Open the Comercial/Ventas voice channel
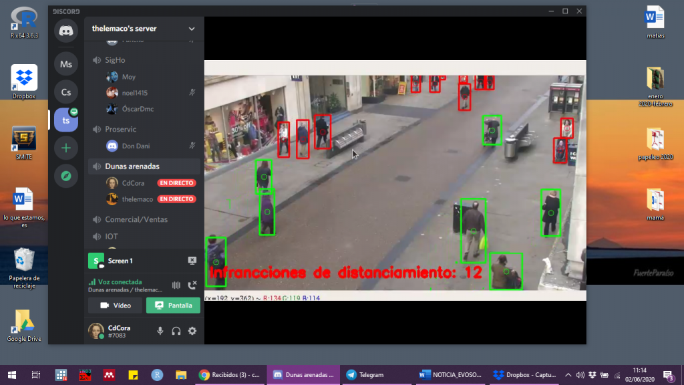Screen dimensions: 684x385 [x=136, y=219]
